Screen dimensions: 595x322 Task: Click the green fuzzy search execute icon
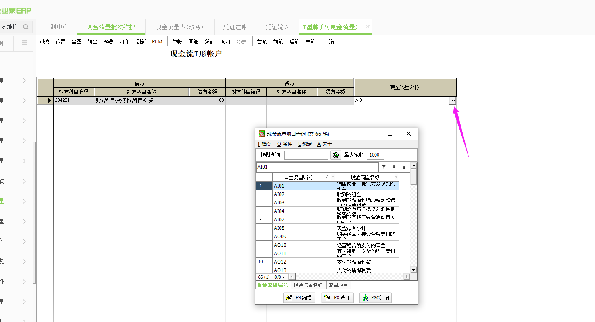(336, 155)
